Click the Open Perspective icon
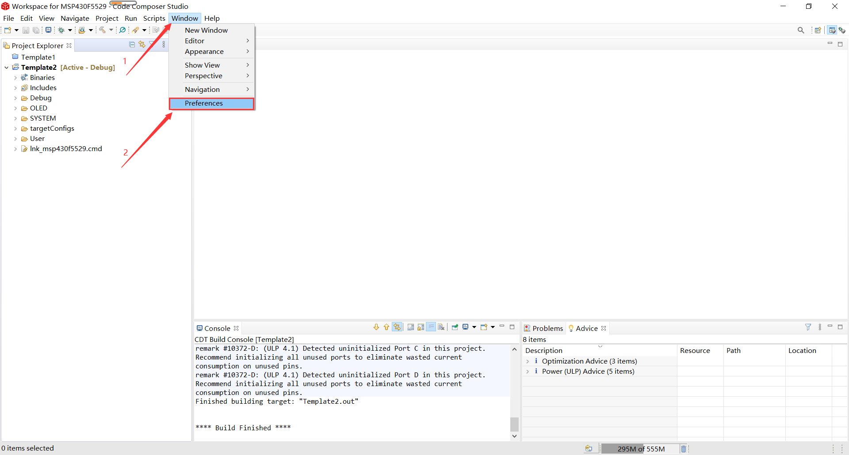849x455 pixels. (818, 30)
